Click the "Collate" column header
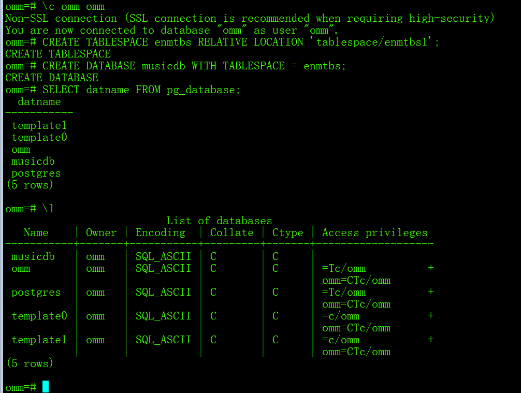 (231, 233)
